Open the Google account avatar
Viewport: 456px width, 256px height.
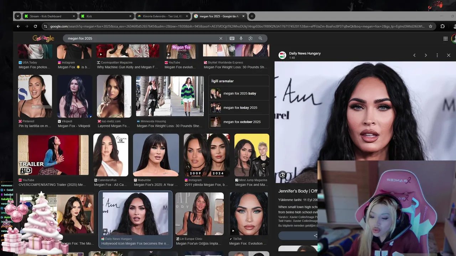454,38
